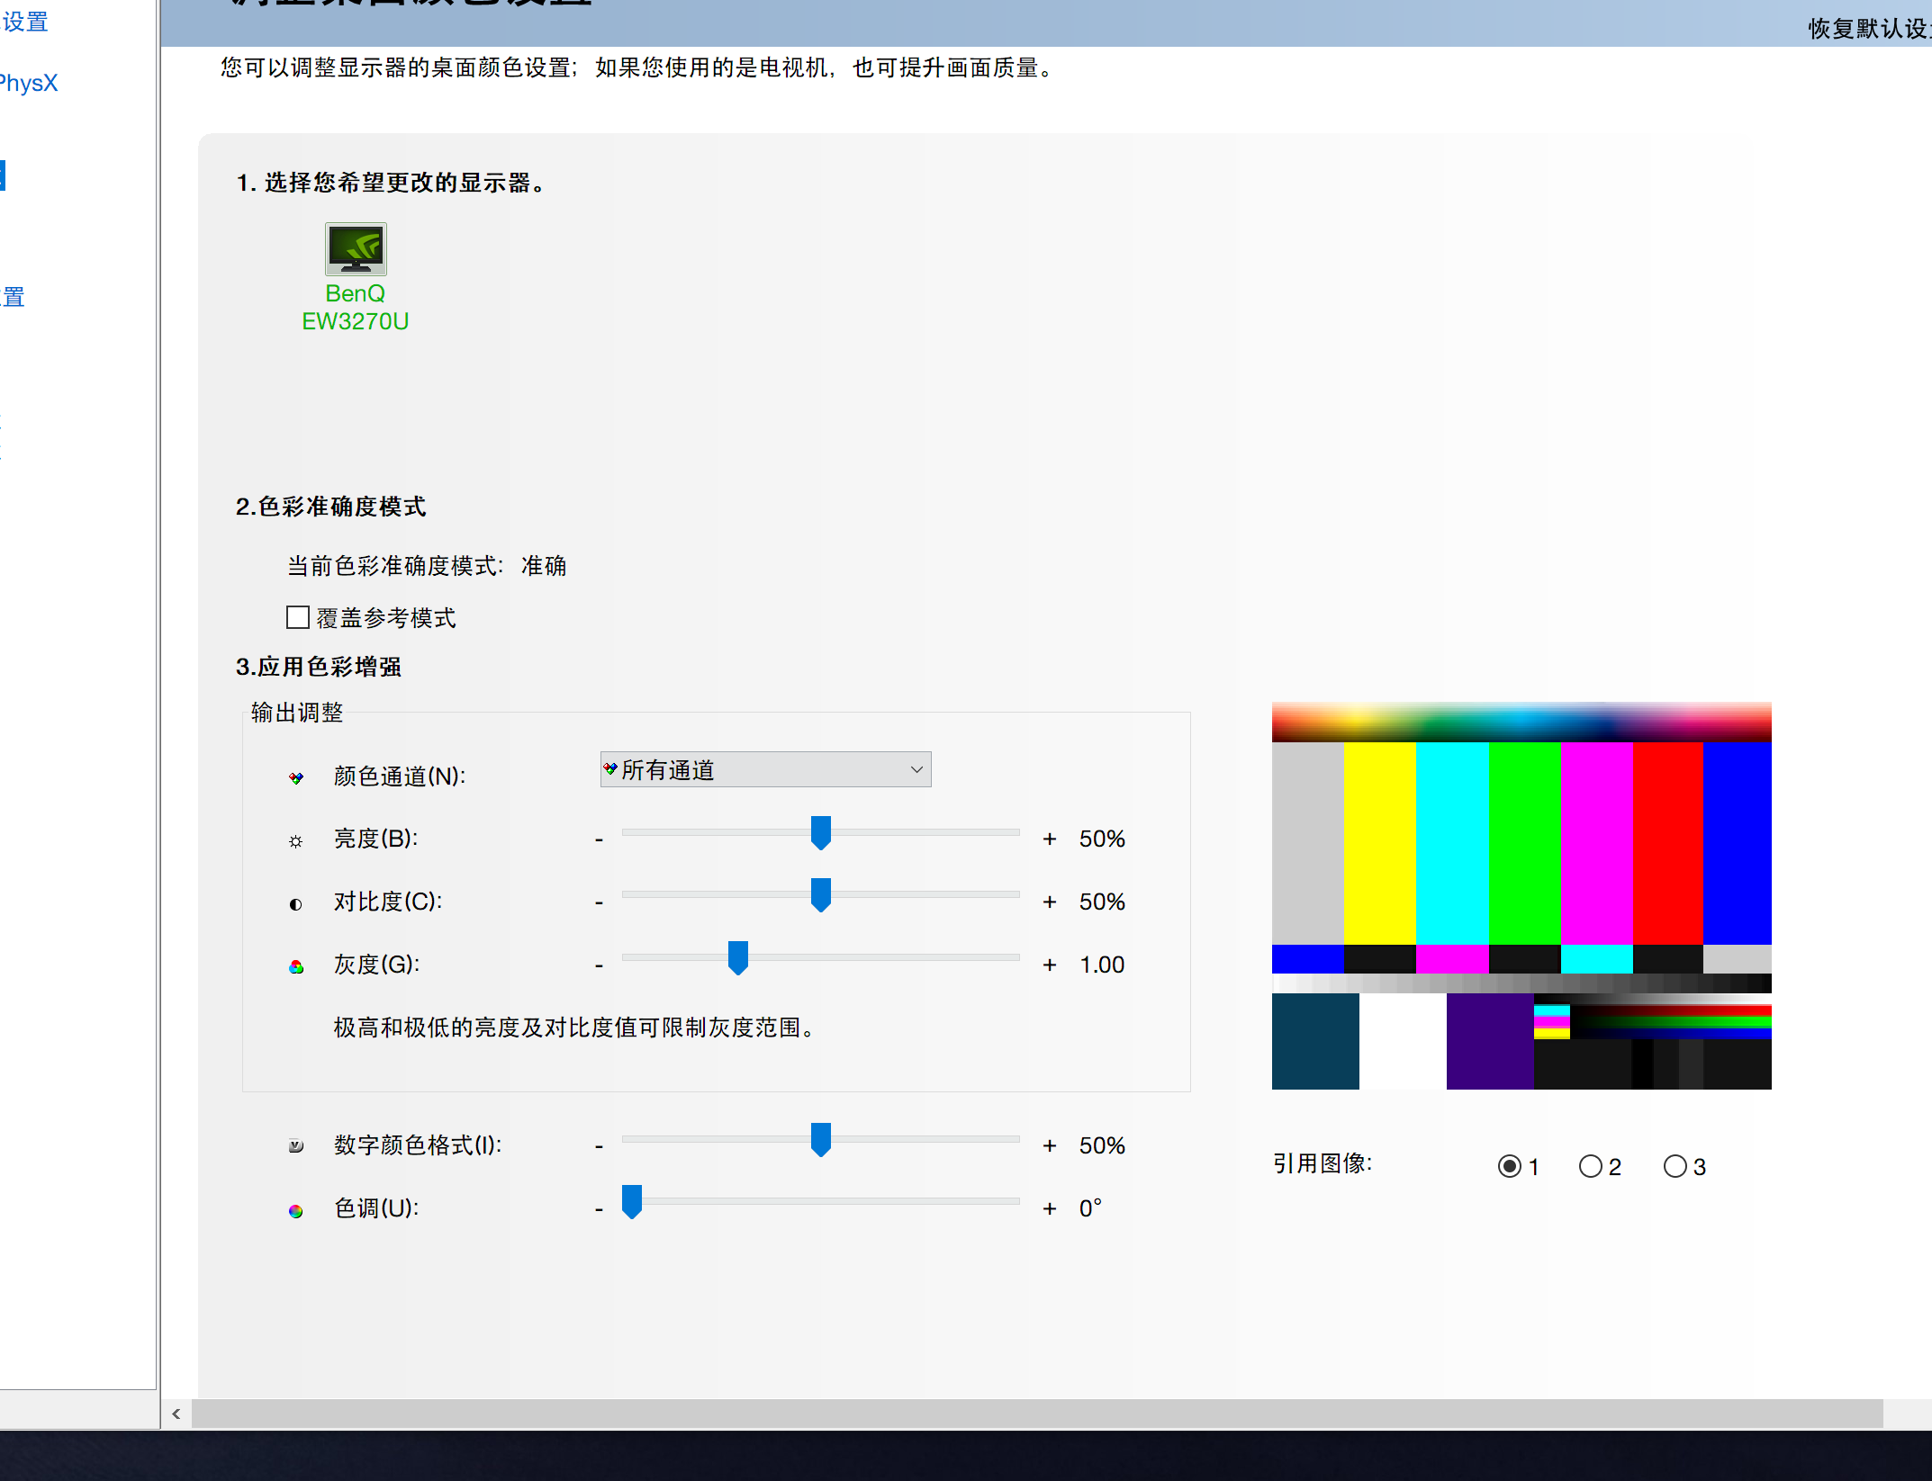Click the 50% value next to 数字颜色格式(I)

[x=1102, y=1145]
